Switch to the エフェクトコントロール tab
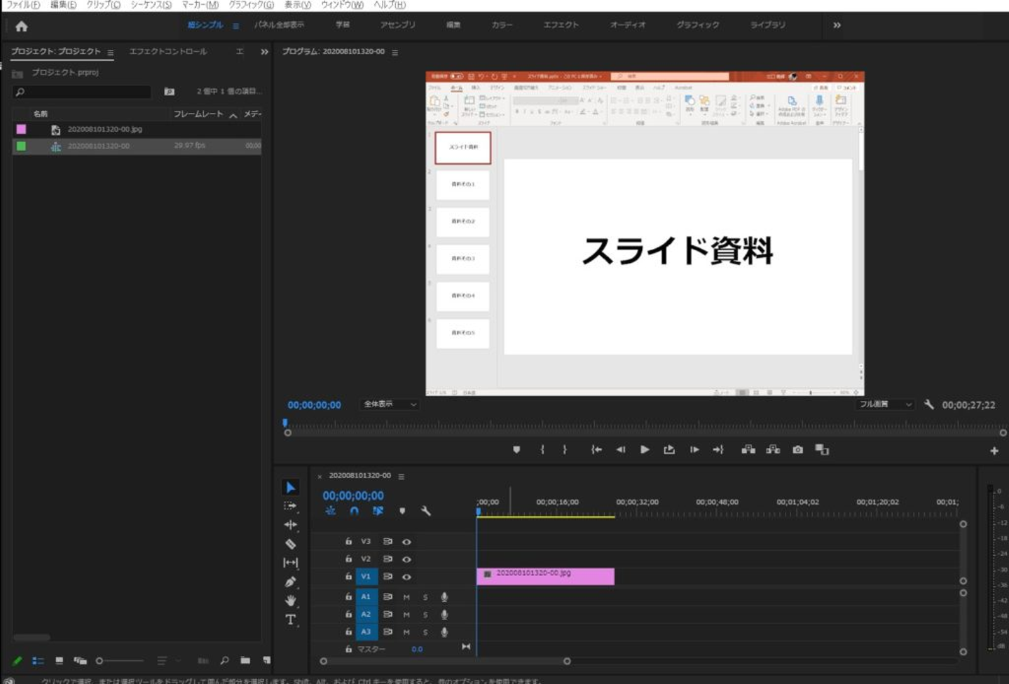The width and height of the screenshot is (1009, 684). point(168,52)
